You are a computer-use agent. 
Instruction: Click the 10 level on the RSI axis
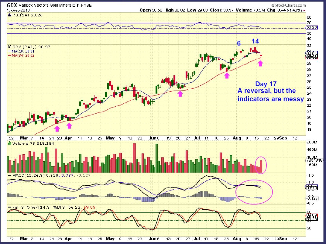(309, 39)
